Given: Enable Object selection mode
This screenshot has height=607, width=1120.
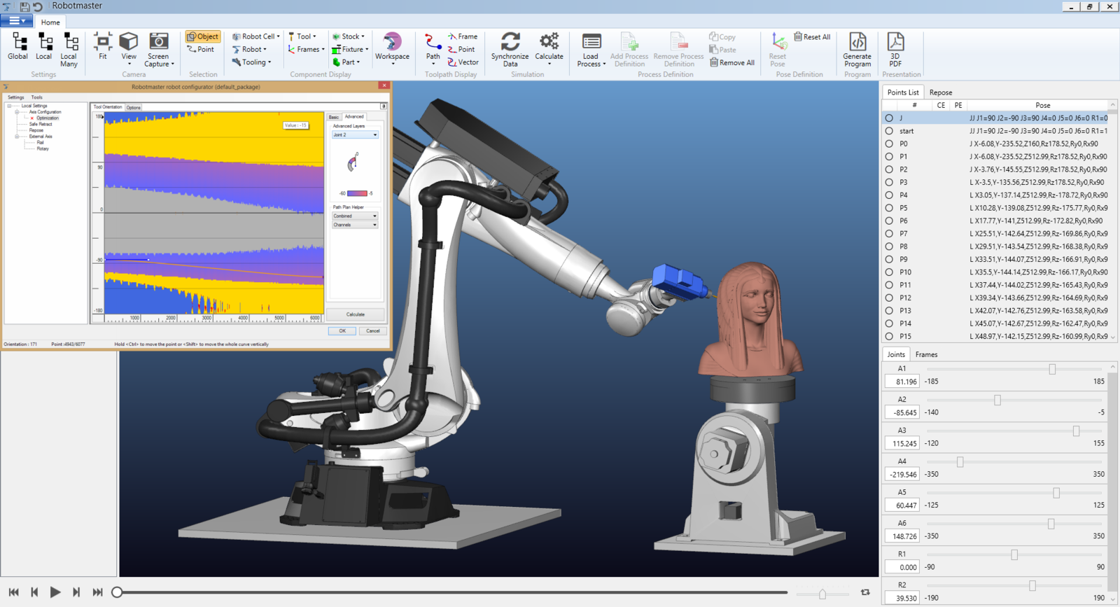Looking at the screenshot, I should click(x=203, y=36).
